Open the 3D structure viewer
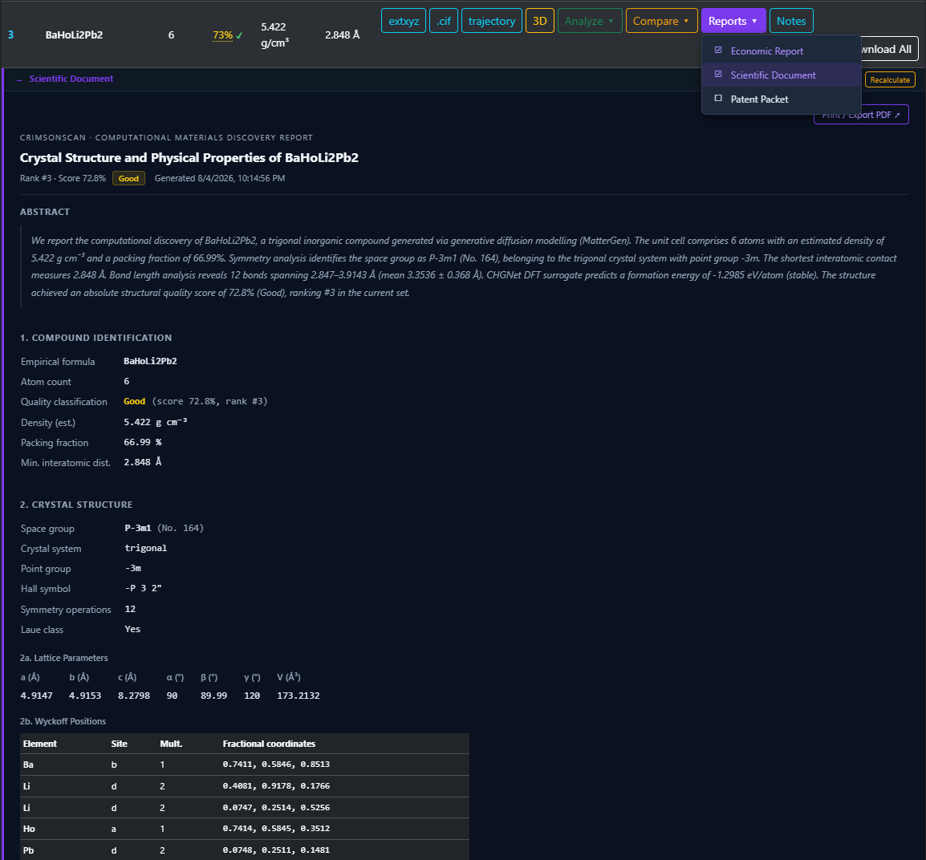The height and width of the screenshot is (860, 926). (x=540, y=21)
